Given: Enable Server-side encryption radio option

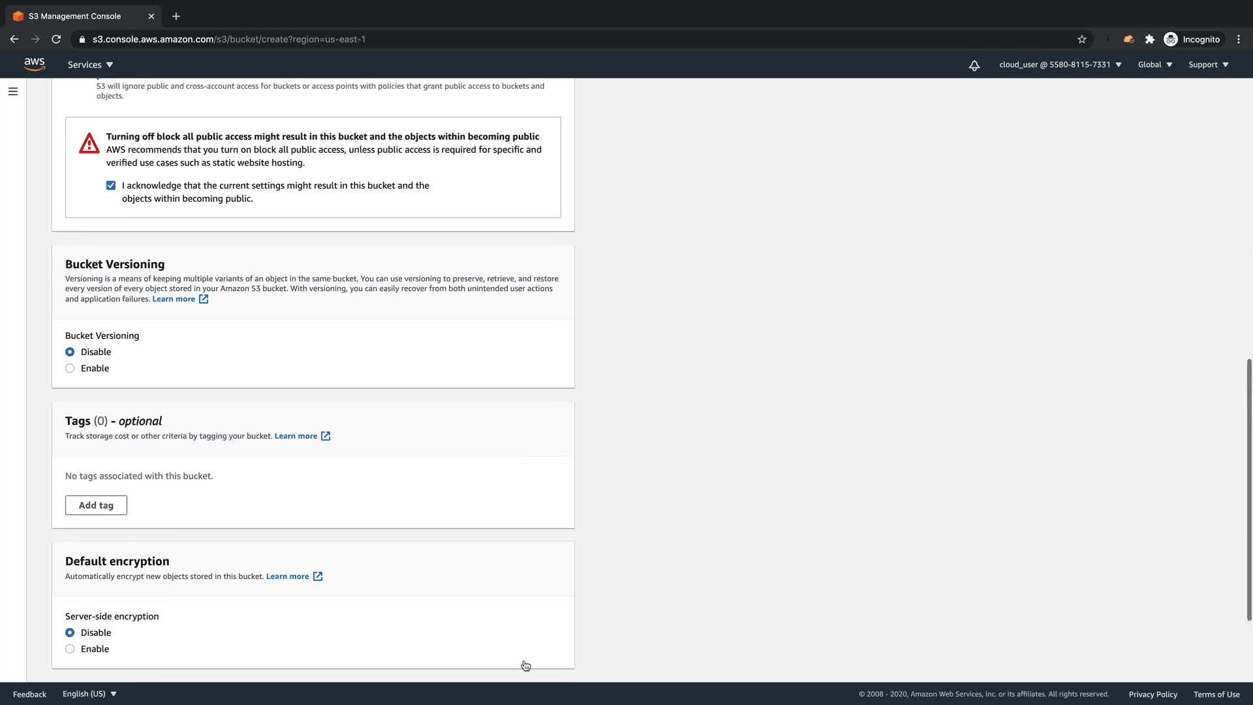Looking at the screenshot, I should pos(70,649).
